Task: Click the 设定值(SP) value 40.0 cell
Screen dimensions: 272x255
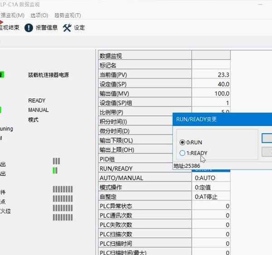Action: (211, 84)
